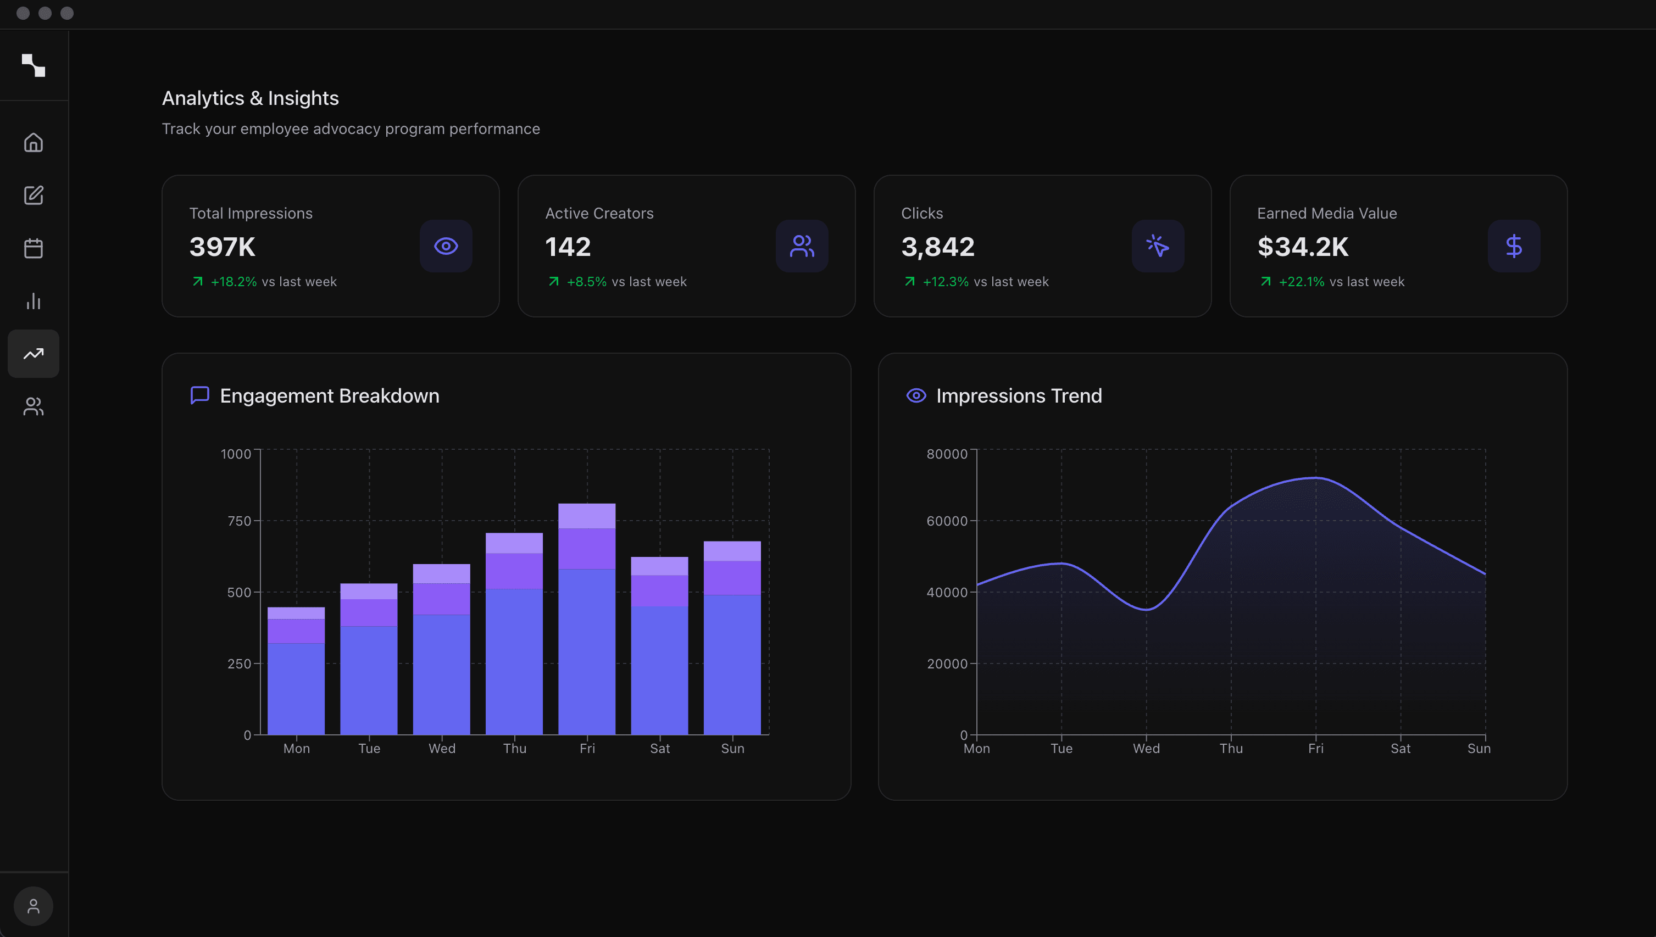Open the calendar icon in the sidebar

[34, 248]
